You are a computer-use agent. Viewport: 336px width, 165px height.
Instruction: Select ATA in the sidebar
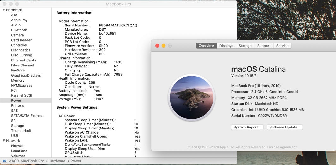(14, 15)
